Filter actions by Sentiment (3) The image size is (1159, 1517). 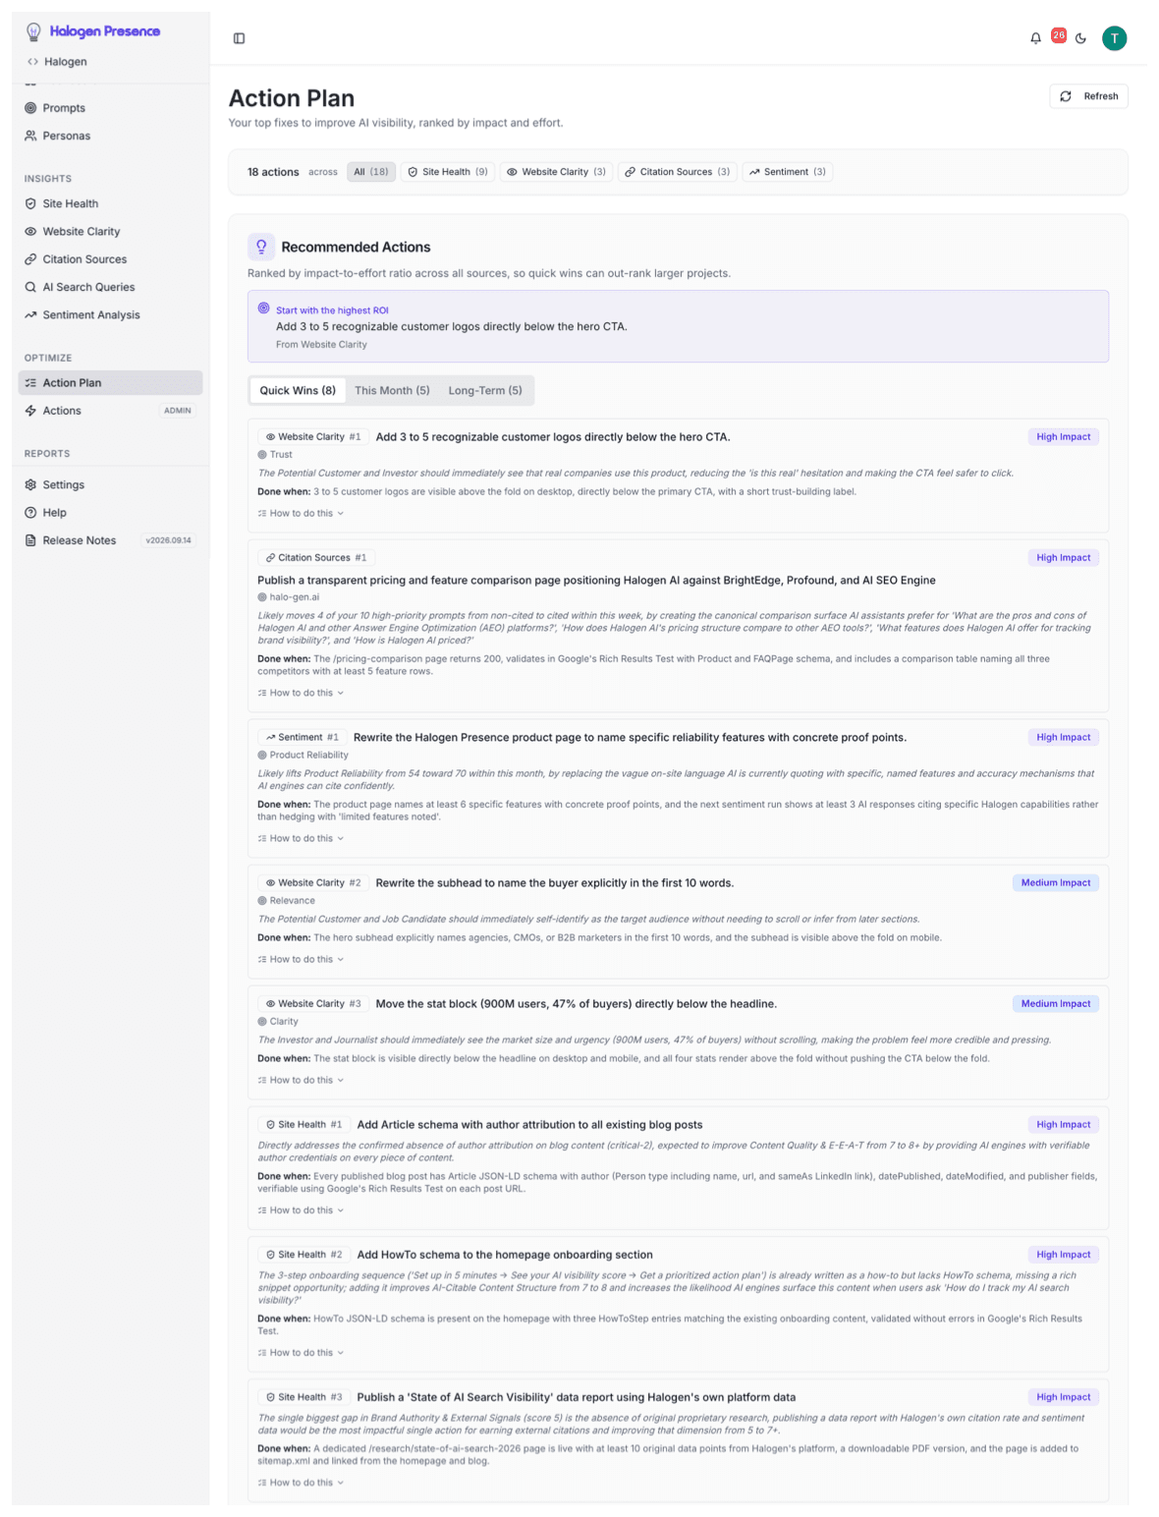[788, 172]
